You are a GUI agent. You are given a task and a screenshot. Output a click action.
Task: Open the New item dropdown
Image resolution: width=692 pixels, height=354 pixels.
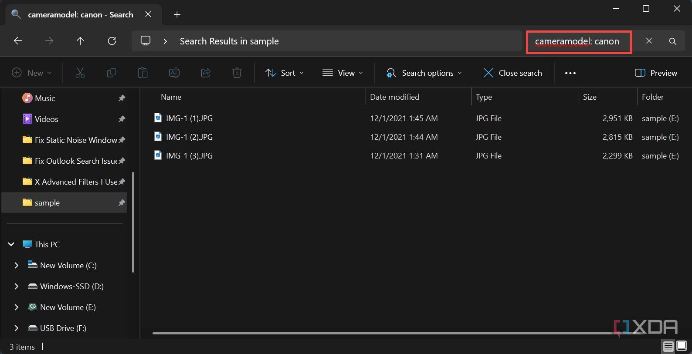[x=31, y=73]
